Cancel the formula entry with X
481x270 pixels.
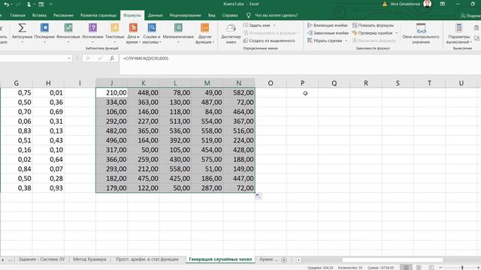point(88,58)
